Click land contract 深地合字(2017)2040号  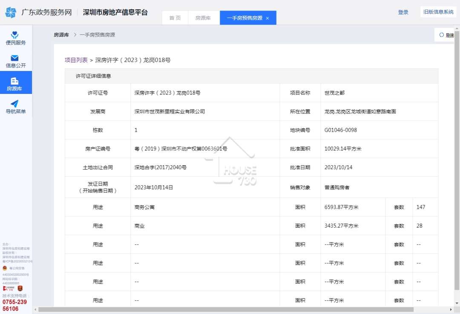pyautogui.click(x=161, y=167)
